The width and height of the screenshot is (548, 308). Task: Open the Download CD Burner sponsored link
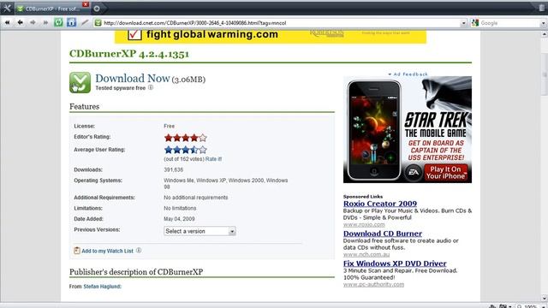(x=383, y=234)
